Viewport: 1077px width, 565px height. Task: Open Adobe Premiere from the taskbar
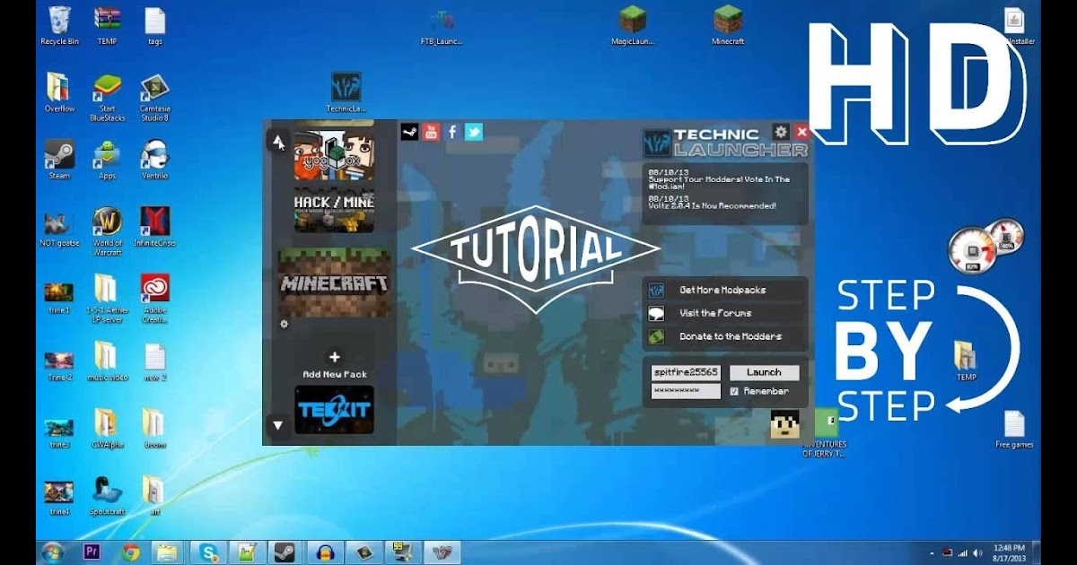[92, 552]
